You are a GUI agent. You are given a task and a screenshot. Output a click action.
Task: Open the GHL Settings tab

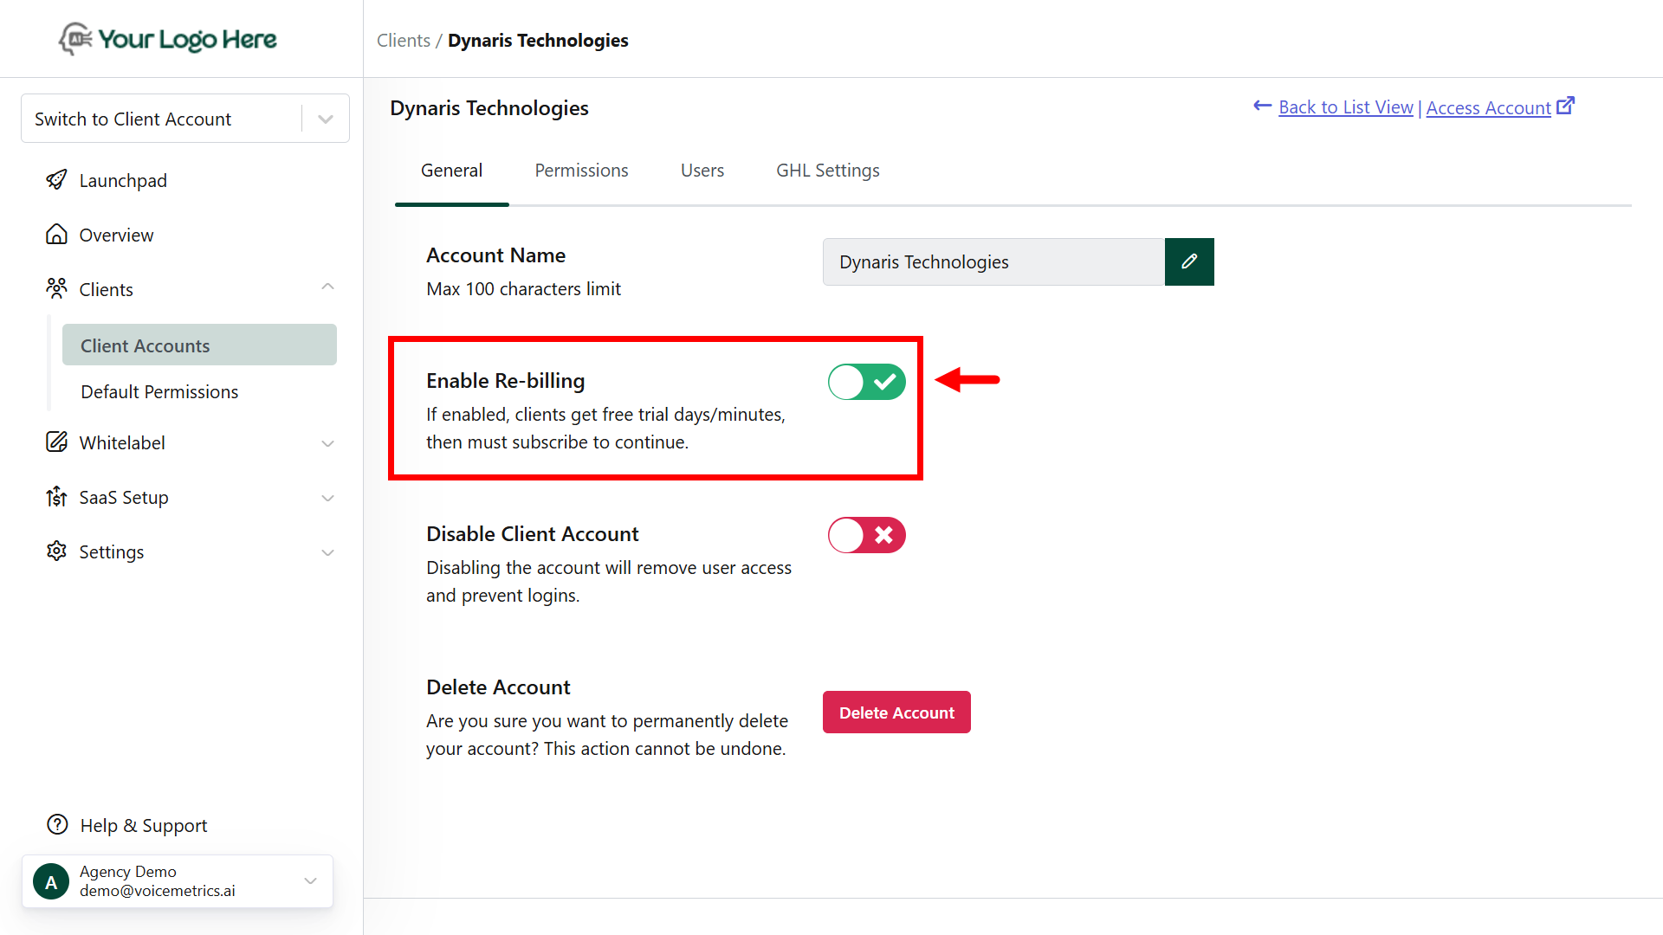click(x=827, y=171)
